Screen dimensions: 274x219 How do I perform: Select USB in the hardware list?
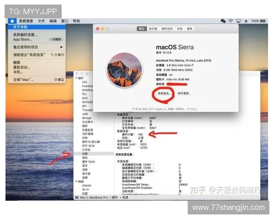(85, 114)
